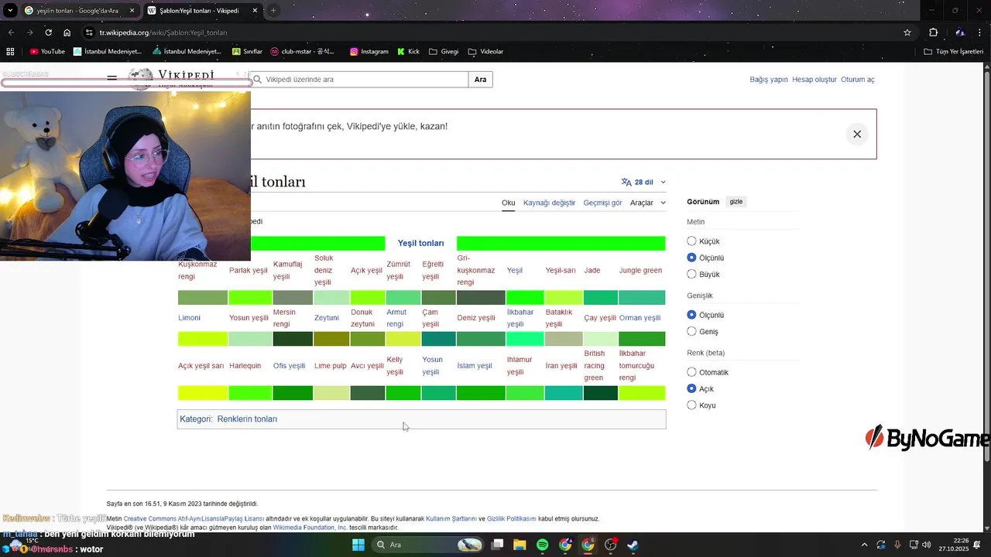991x557 pixels.
Task: Select Ölçünlü under Genişlik
Action: [x=691, y=315]
